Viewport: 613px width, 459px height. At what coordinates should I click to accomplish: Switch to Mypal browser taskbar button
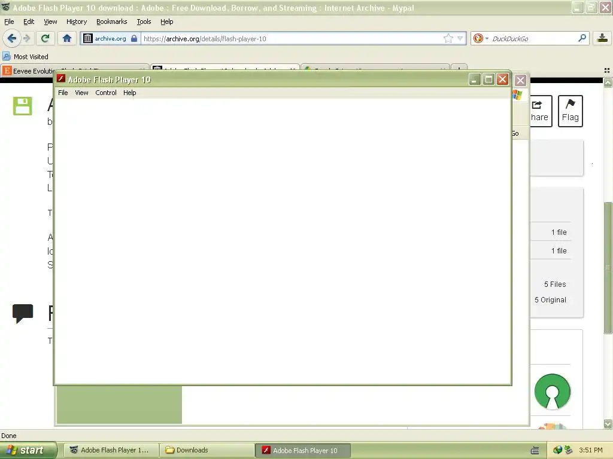(x=111, y=450)
